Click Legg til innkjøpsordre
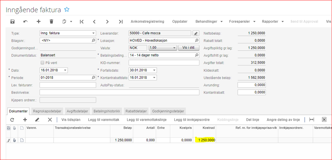The height and width of the screenshot is (160, 332). pos(192,120)
